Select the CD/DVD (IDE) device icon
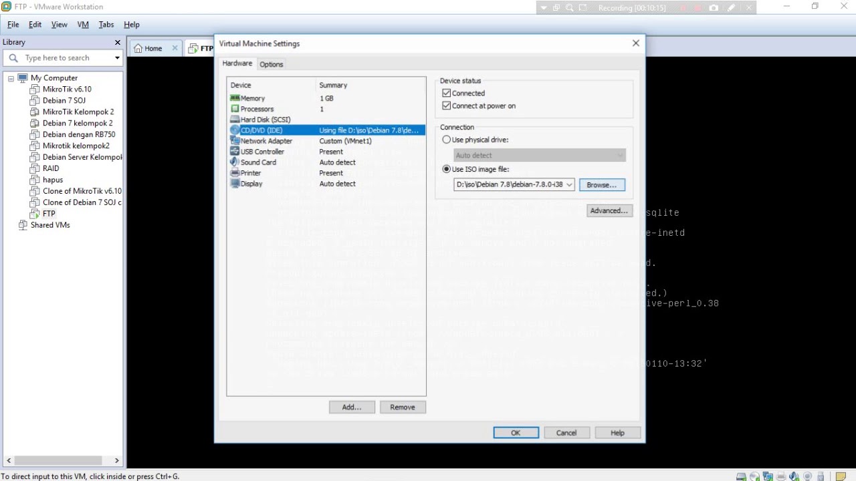 [x=234, y=130]
